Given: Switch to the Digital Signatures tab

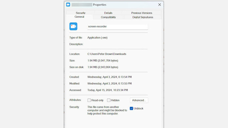Looking at the screenshot, I should coord(143,17).
